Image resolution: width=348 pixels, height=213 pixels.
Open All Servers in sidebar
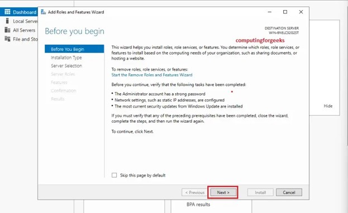tap(24, 30)
